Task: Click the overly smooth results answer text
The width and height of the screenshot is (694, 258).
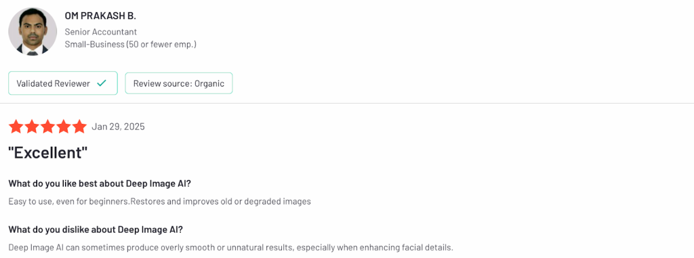Action: click(230, 247)
